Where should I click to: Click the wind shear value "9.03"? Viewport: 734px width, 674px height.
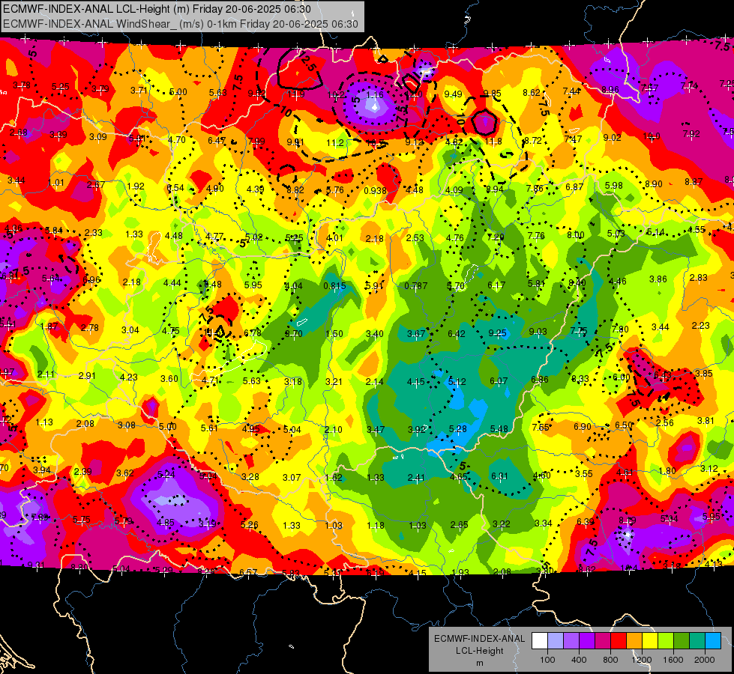click(x=538, y=332)
